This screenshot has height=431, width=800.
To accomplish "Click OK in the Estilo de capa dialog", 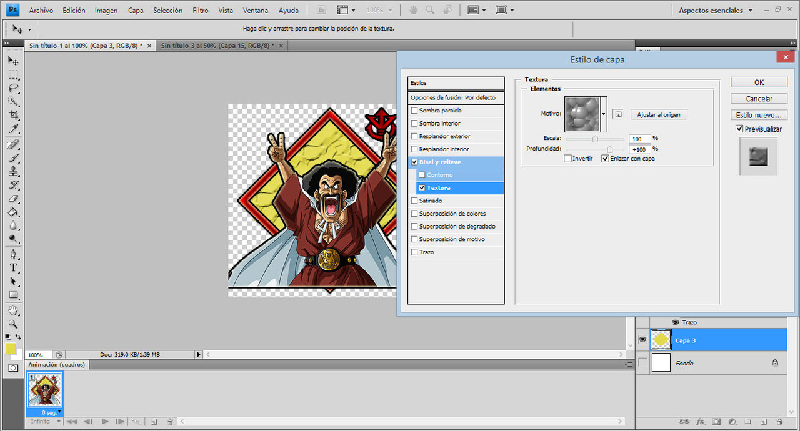I will [759, 82].
